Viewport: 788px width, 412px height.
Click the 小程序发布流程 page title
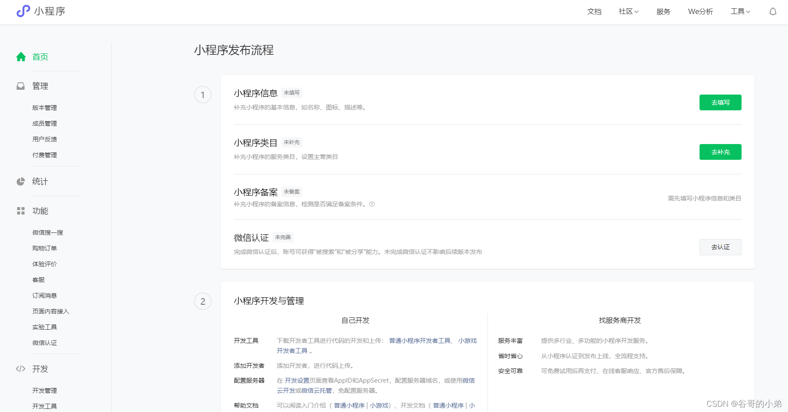234,50
